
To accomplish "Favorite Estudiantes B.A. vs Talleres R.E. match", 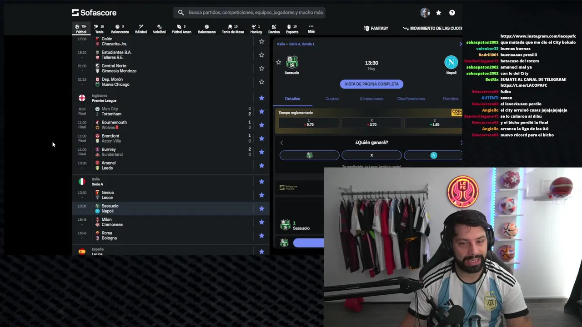I will click(261, 55).
